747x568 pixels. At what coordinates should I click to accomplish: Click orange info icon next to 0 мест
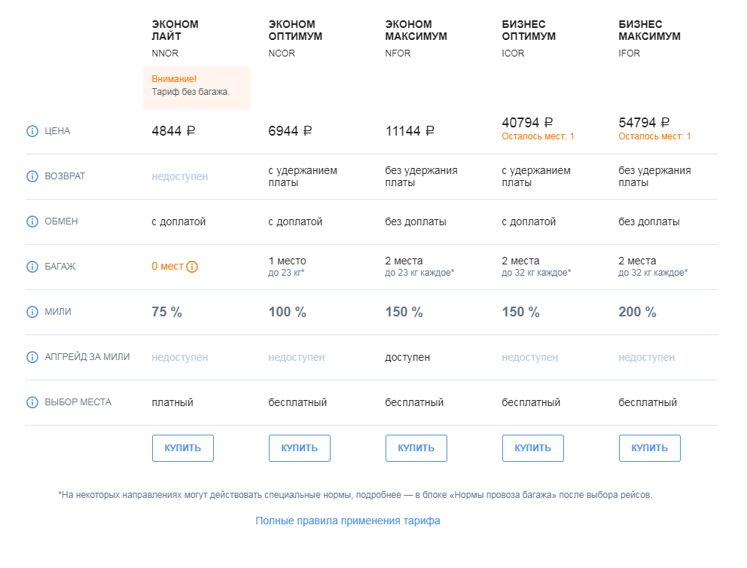tap(192, 267)
